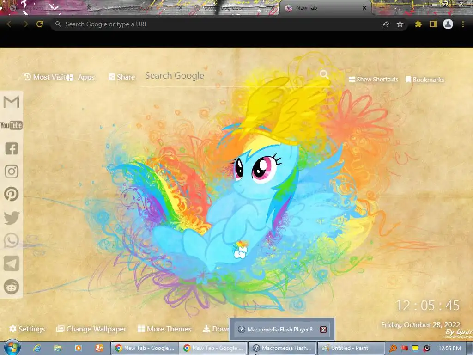Image resolution: width=473 pixels, height=355 pixels.
Task: Bookmark this tab with the star icon
Action: (400, 24)
